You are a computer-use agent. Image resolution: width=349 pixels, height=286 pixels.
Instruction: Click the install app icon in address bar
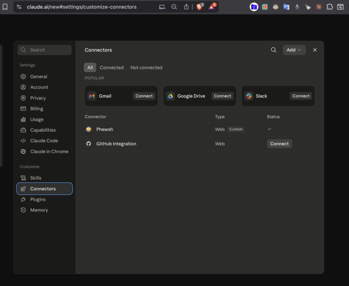162,7
